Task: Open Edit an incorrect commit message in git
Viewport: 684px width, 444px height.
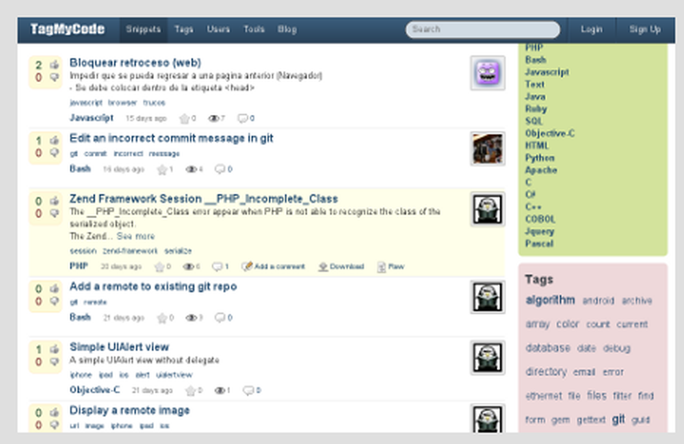Action: tap(172, 138)
